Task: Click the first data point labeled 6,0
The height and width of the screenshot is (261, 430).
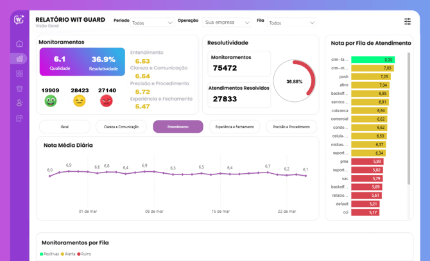Action: coord(49,176)
